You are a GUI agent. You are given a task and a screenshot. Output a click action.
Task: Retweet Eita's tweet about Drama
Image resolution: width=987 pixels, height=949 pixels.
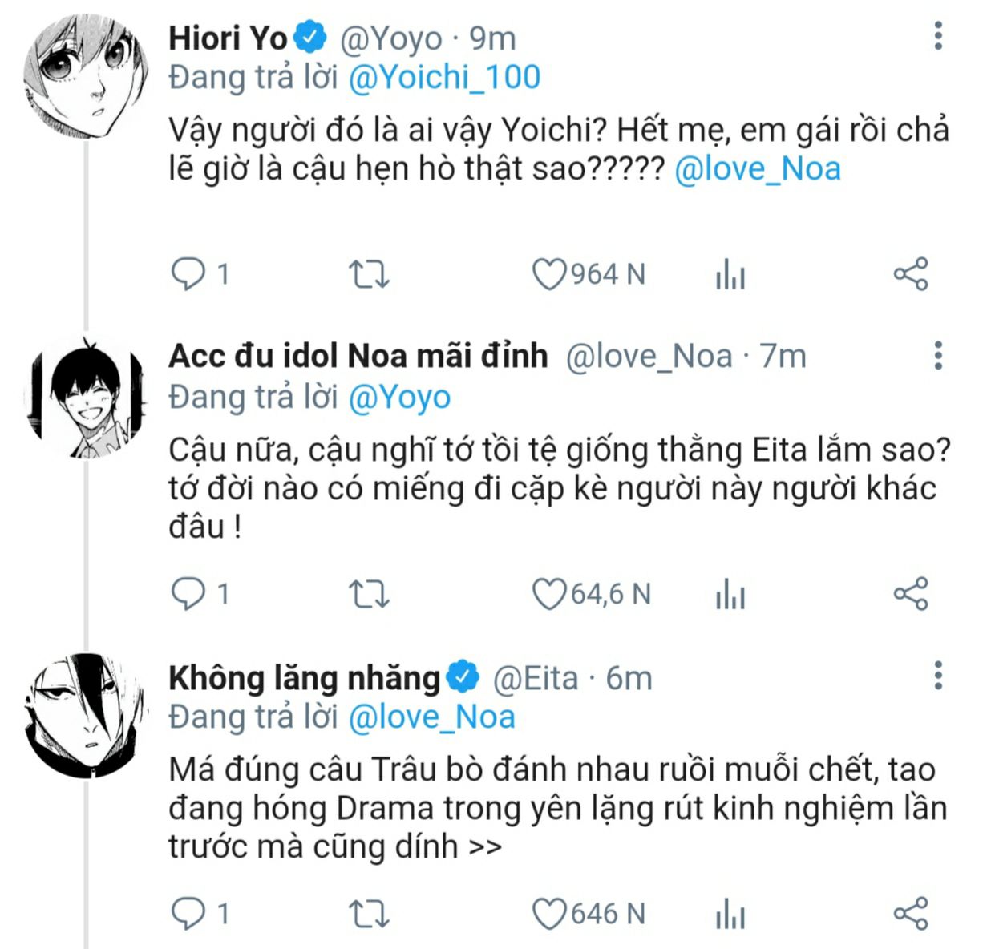pos(370,914)
